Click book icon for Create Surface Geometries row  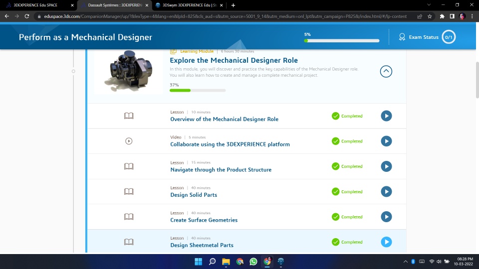point(129,217)
